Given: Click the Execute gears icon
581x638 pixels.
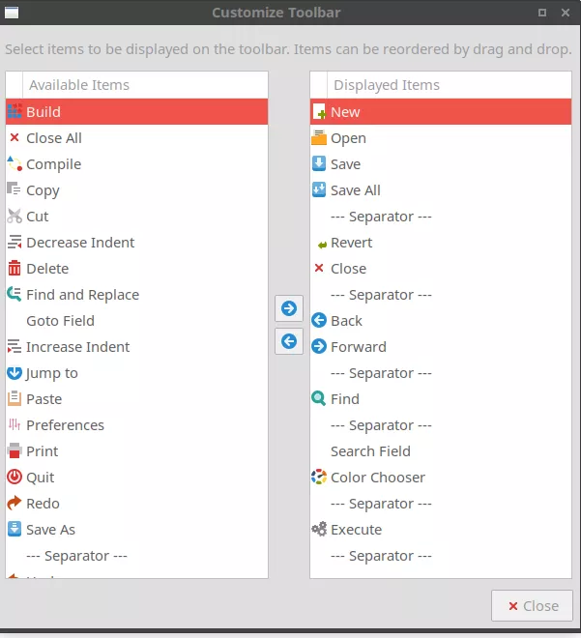Looking at the screenshot, I should click(x=319, y=530).
